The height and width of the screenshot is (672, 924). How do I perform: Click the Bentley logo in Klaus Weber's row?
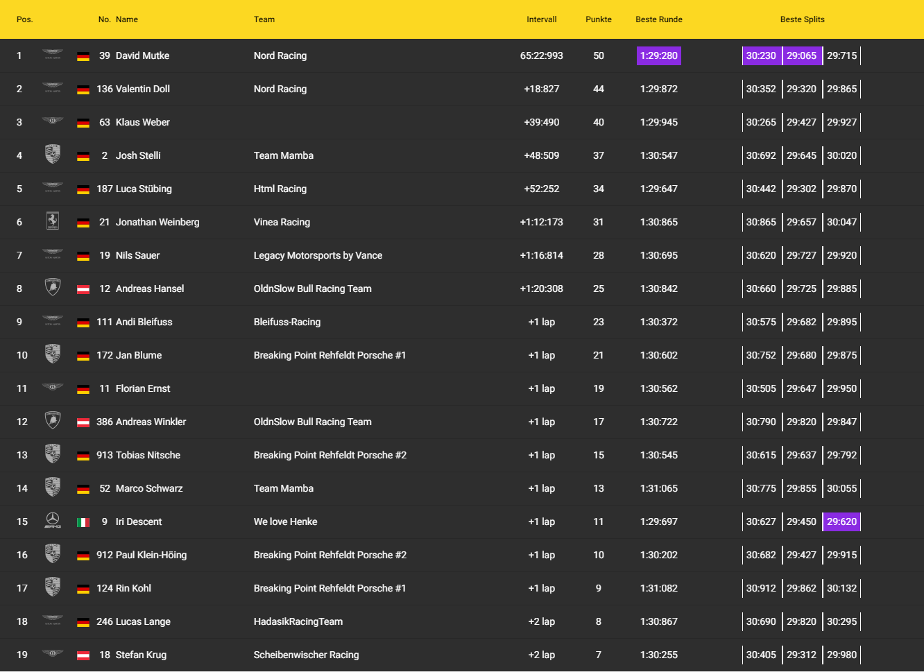[x=53, y=121]
